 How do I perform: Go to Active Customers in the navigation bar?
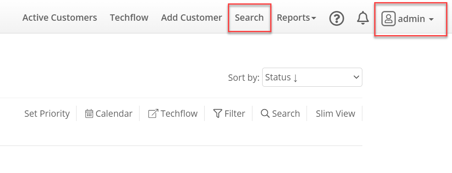tap(60, 18)
